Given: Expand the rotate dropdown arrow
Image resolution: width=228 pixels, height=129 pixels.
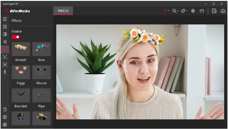Looking at the screenshot, I should pyautogui.click(x=187, y=11).
